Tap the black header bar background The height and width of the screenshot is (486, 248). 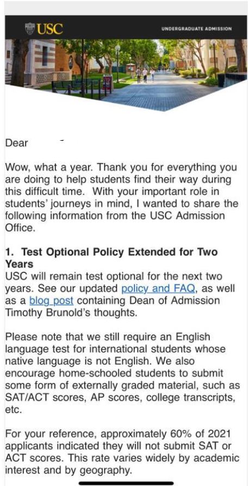pyautogui.click(x=126, y=27)
